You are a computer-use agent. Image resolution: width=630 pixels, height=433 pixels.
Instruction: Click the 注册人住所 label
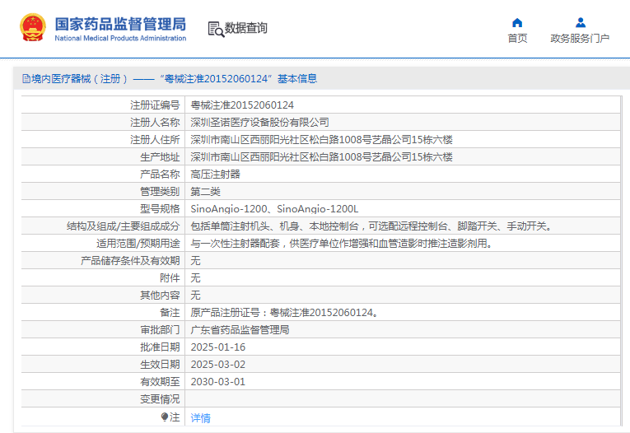coord(155,140)
